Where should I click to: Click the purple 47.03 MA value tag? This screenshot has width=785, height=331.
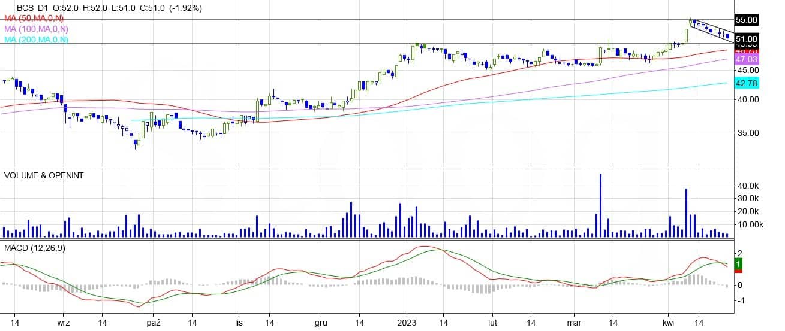(747, 59)
